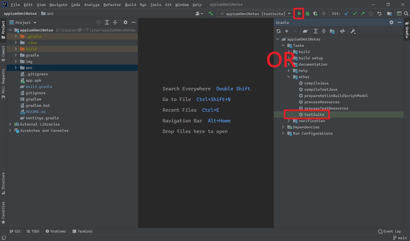Image resolution: width=410 pixels, height=241 pixels.
Task: Open the run configuration dropdown
Action: coord(254,13)
